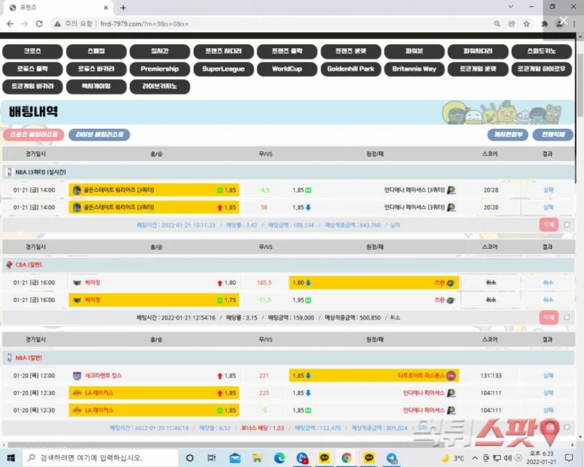584x467 pixels.
Task: Switch to 라이브 배팅리스트 tab
Action: [x=99, y=134]
